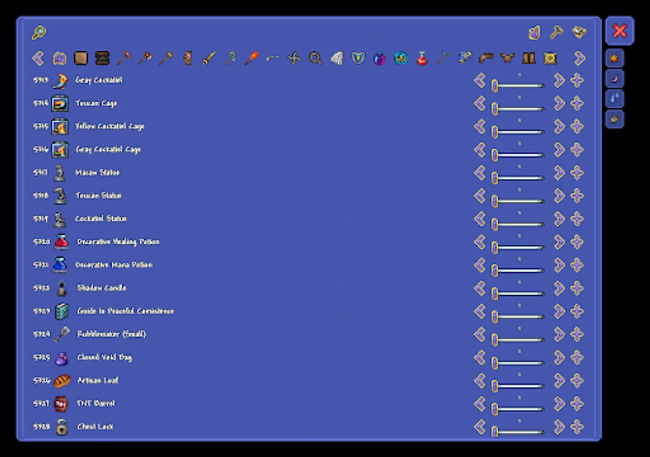
Task: Add Closed Void Bag with plus button
Action: point(577,357)
